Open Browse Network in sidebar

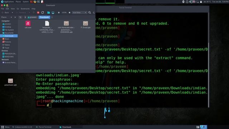point(9,63)
